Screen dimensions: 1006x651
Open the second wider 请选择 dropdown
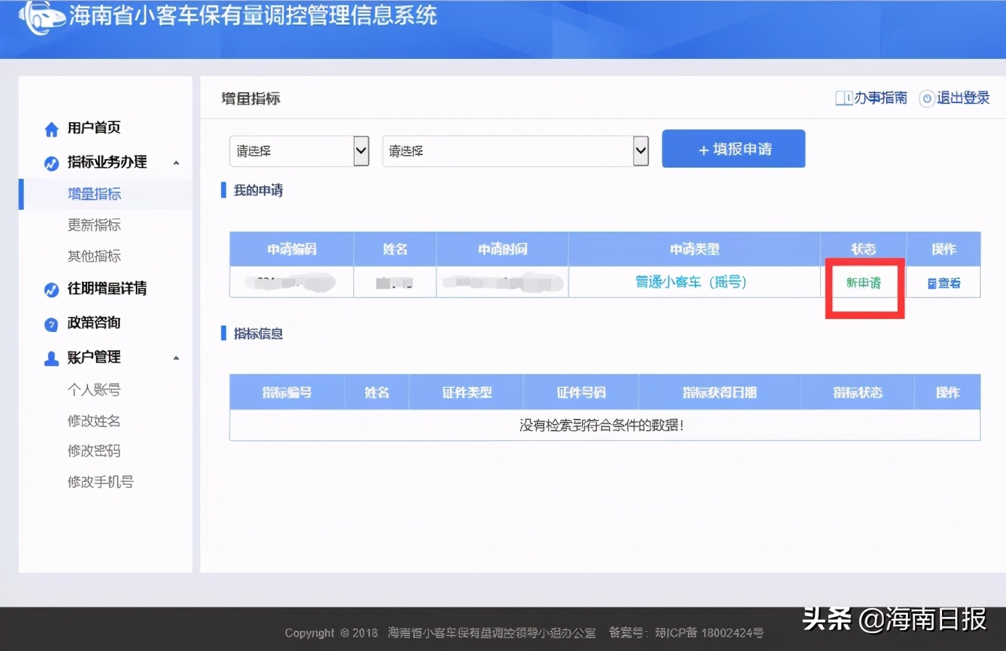pos(515,151)
